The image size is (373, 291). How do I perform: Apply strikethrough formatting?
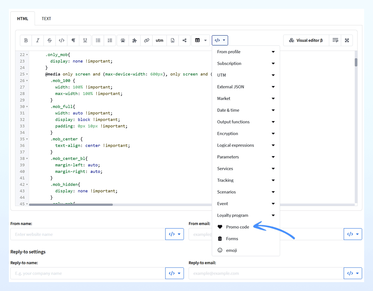click(x=49, y=40)
